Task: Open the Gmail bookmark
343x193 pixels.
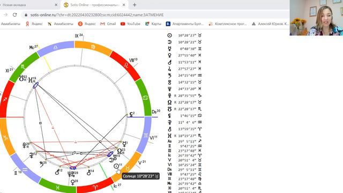Action: [x=108, y=24]
